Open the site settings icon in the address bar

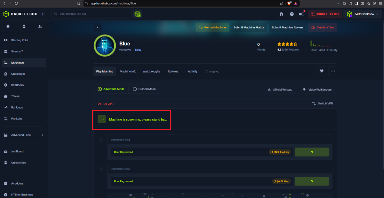[x=86, y=3]
